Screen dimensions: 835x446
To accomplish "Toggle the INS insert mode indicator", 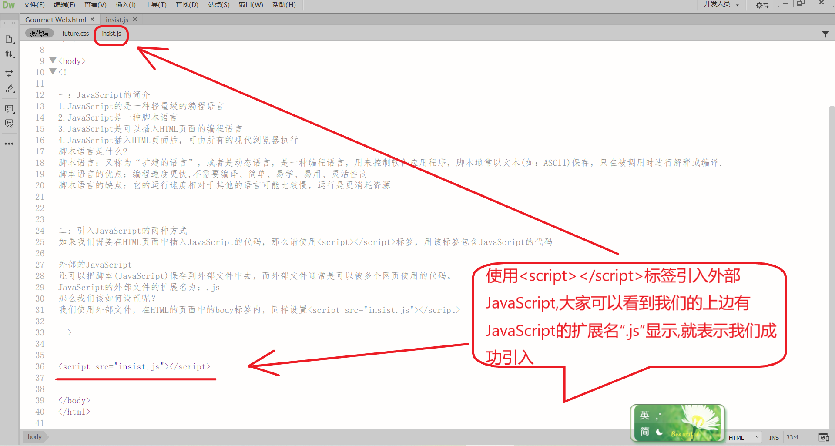I will pyautogui.click(x=774, y=438).
